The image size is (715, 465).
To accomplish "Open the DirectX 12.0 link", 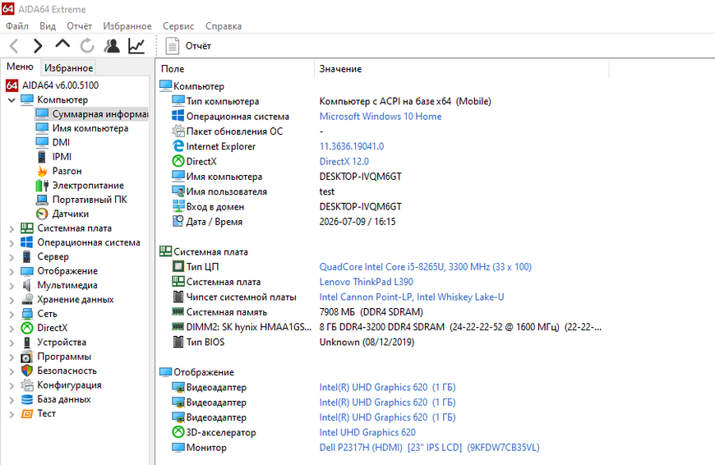I will (344, 161).
